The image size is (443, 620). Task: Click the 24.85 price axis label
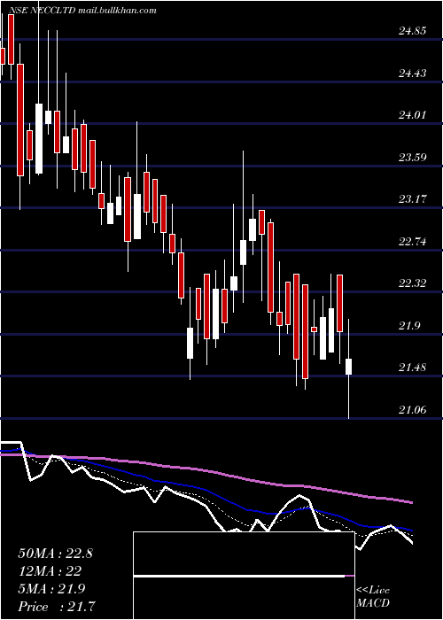coord(413,31)
